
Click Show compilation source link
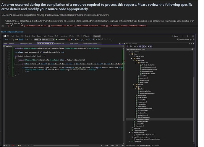click(x=12, y=32)
